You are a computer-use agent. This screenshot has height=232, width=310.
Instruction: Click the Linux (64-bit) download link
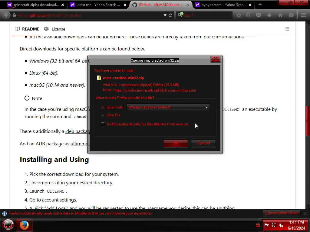pyautogui.click(x=43, y=73)
